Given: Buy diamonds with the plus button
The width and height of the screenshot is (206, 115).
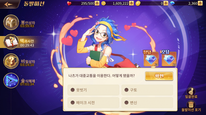Looking at the screenshot, I should [x=200, y=3].
